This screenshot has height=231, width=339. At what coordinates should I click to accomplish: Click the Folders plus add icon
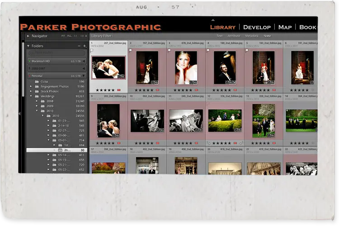(x=85, y=46)
